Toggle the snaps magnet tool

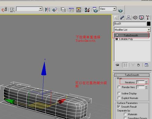(4, 9)
